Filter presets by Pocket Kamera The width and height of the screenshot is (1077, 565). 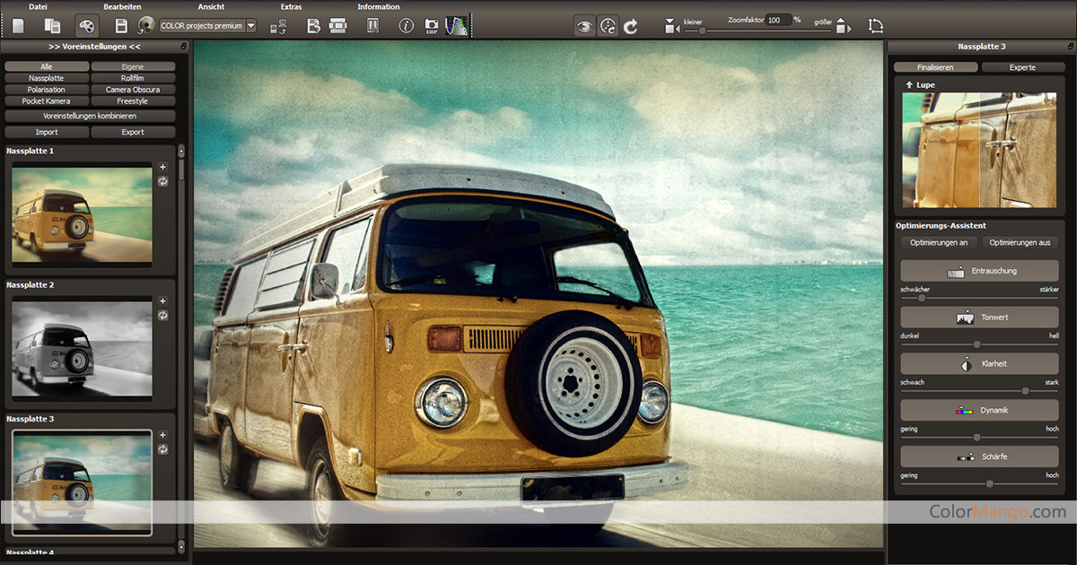47,101
